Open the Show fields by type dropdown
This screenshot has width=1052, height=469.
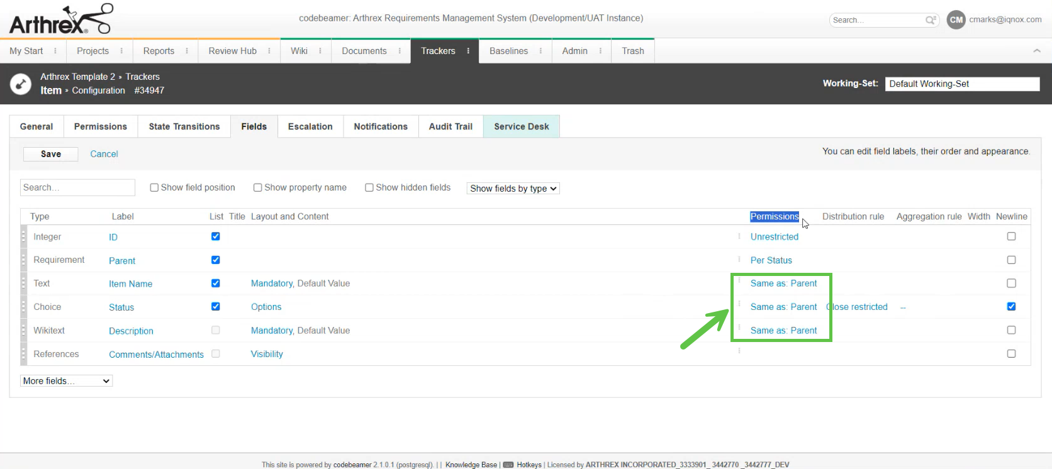pyautogui.click(x=513, y=189)
